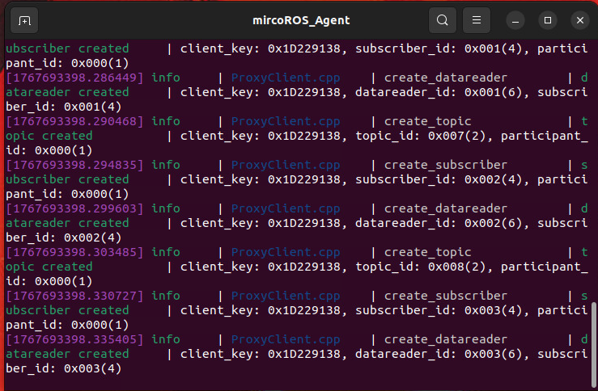
Task: Click the terminal scrollbar thumb
Action: pos(593,344)
